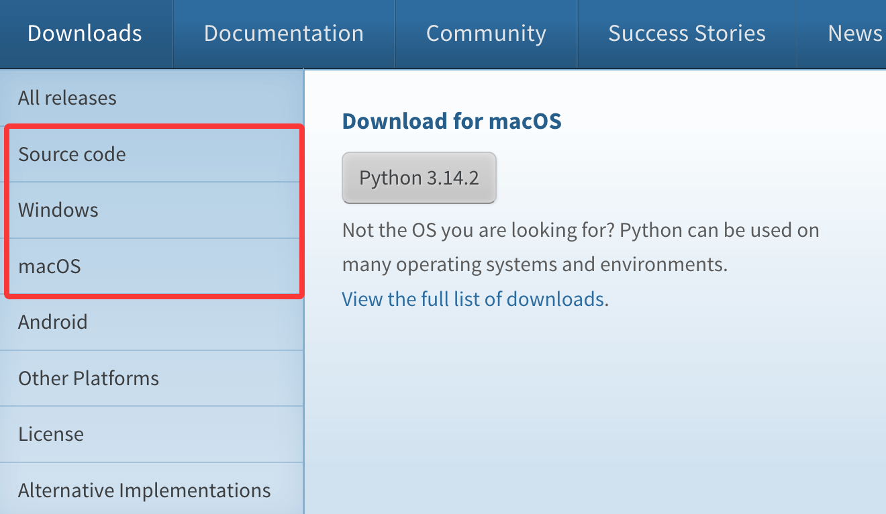Follow 'View the full list of downloads' link
The width and height of the screenshot is (886, 514).
[x=473, y=299]
